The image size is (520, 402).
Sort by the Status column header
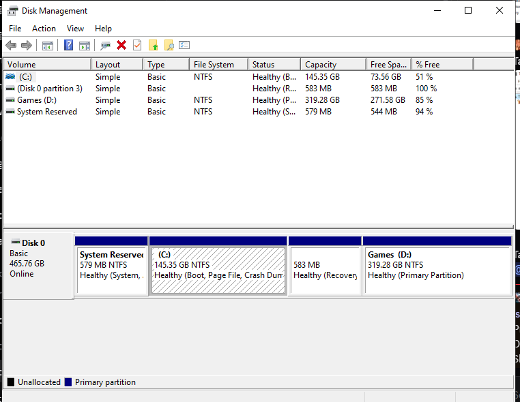click(x=274, y=64)
